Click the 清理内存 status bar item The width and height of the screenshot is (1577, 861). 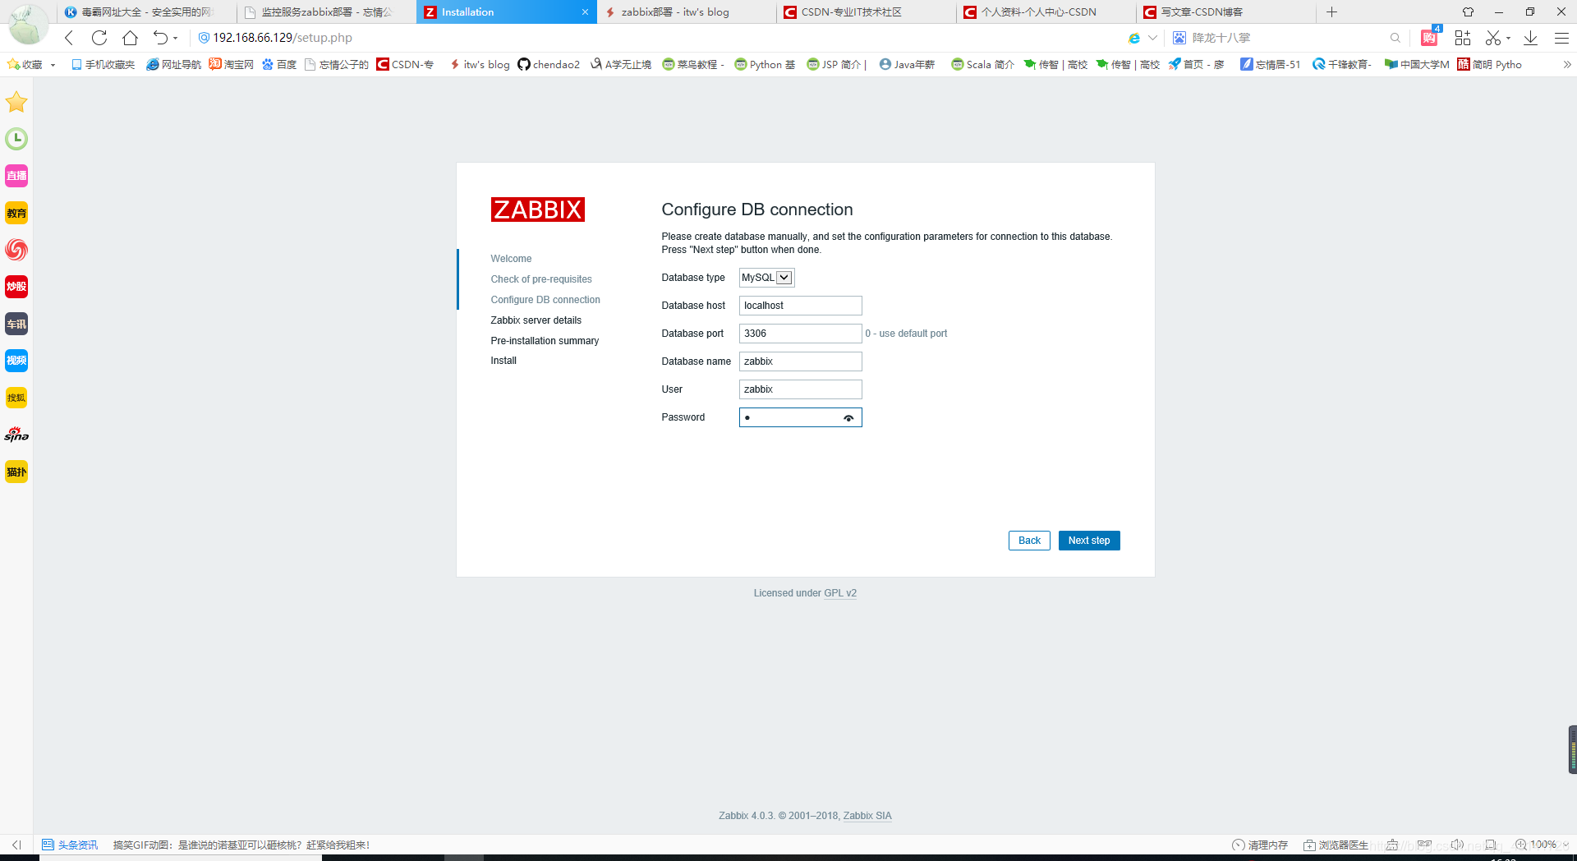coord(1260,845)
